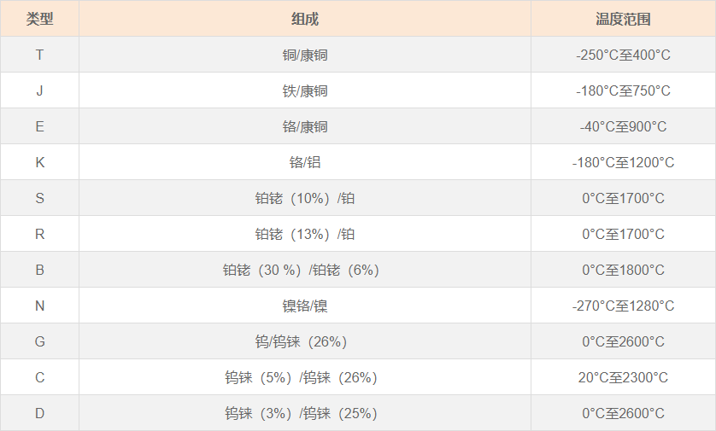The width and height of the screenshot is (716, 431).
Task: Click the "铁/康铜" composition cell
Action: point(305,90)
